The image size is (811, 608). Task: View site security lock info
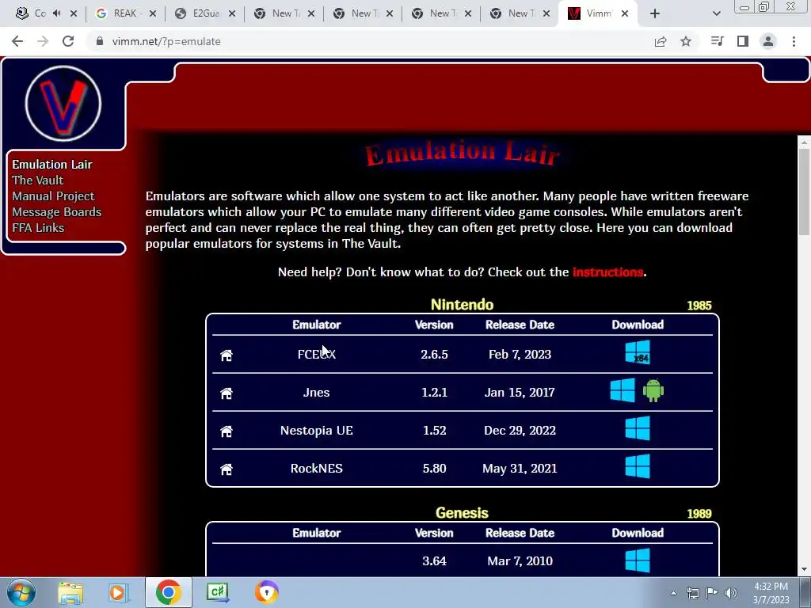coord(100,41)
